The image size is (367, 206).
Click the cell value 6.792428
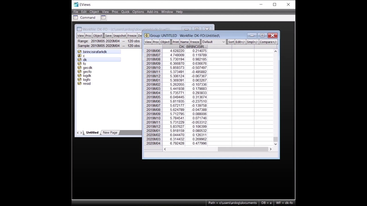pos(174,143)
